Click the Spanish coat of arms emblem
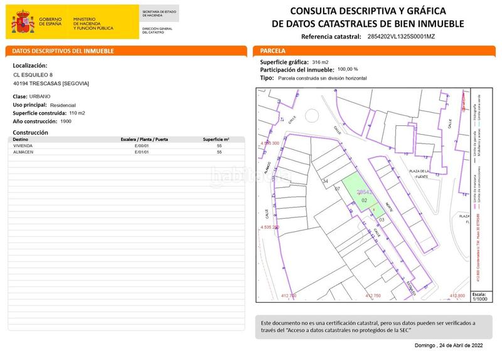The height and width of the screenshot is (354, 502). coord(24,22)
